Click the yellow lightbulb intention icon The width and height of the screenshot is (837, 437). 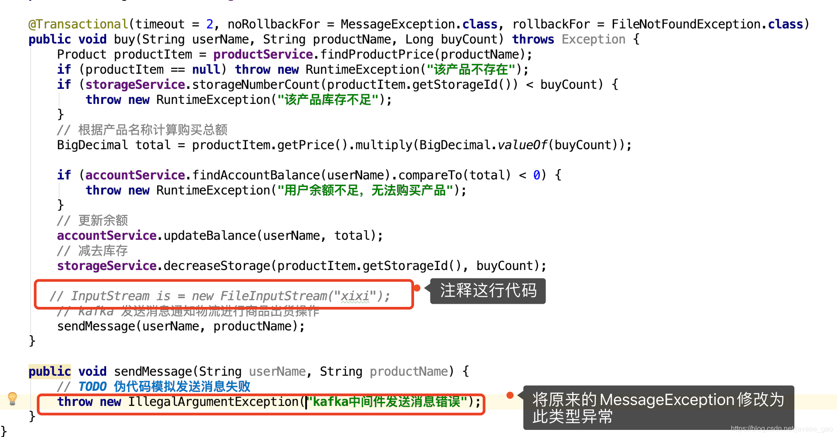pyautogui.click(x=12, y=398)
